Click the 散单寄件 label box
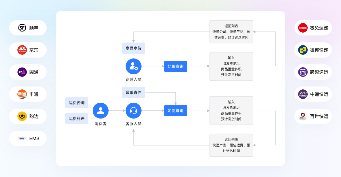Screen dimensions: 341x177 pyautogui.click(x=134, y=92)
